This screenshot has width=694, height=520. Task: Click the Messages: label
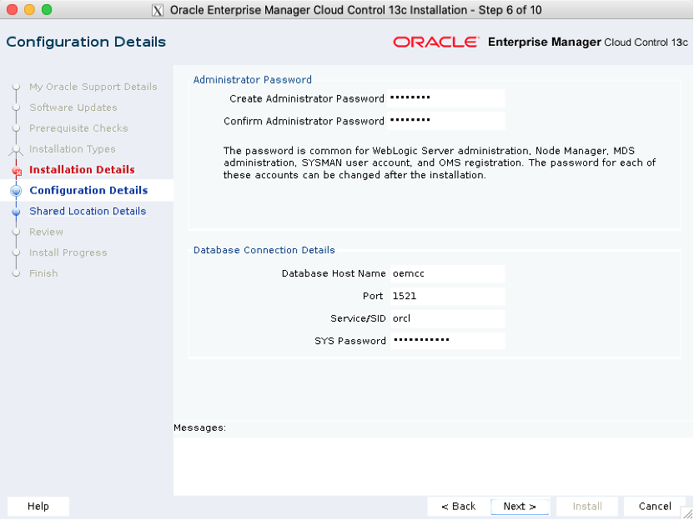[x=199, y=427]
